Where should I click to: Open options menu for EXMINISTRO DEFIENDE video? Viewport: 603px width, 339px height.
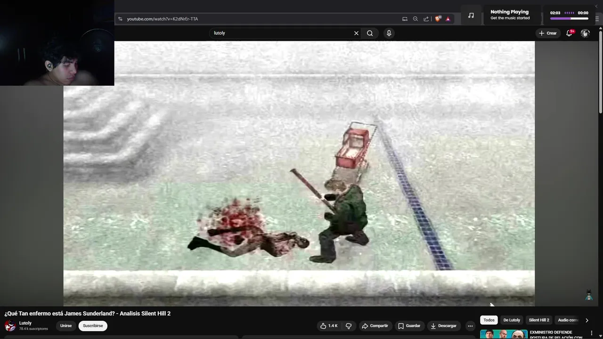click(592, 333)
